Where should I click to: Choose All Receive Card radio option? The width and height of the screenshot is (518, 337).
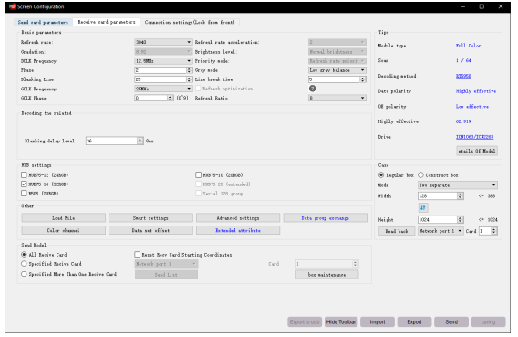coord(24,255)
